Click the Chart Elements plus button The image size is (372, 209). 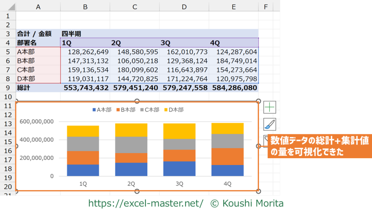pos(270,107)
